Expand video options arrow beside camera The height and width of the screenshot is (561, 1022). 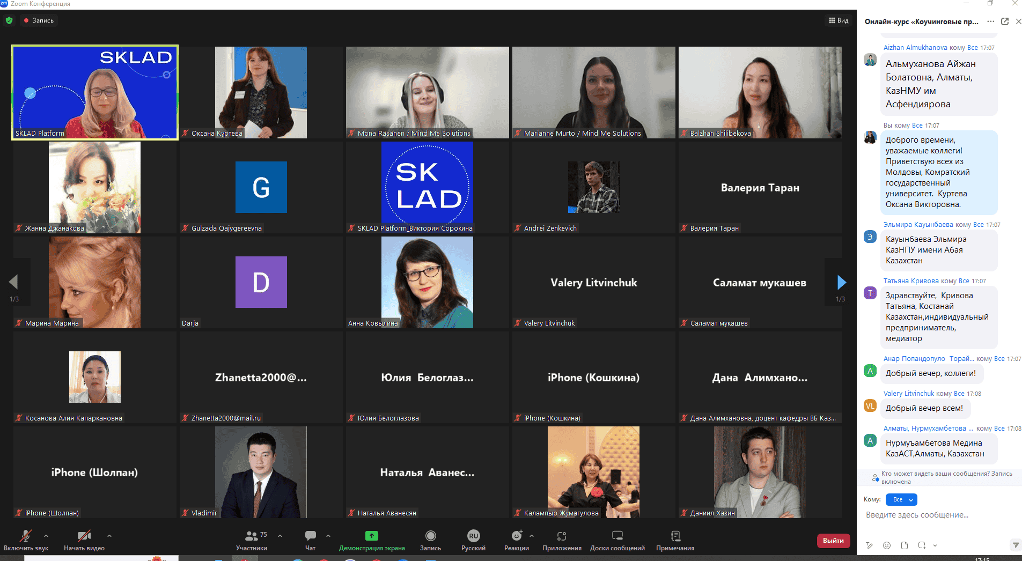(109, 536)
